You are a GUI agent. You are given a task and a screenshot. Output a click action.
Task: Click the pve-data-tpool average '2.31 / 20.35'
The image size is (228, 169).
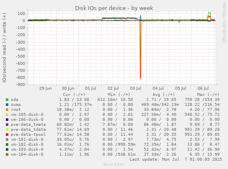tap(161, 135)
